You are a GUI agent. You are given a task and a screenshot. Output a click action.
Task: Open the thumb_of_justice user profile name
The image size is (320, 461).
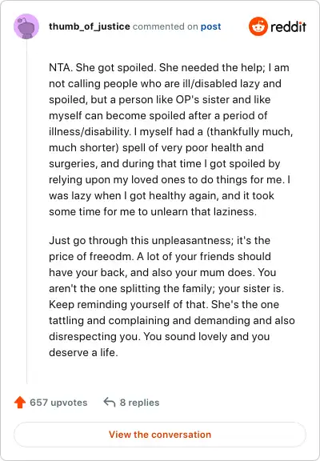click(x=90, y=26)
